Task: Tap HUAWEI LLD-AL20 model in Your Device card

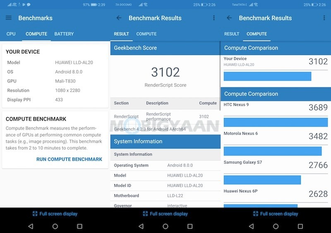Action: pyautogui.click(x=74, y=62)
